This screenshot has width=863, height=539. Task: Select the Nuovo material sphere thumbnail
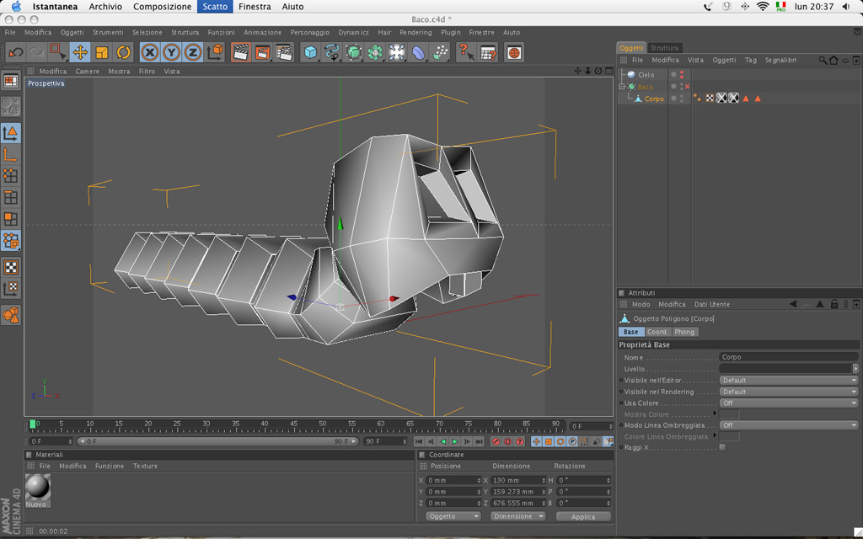click(37, 487)
